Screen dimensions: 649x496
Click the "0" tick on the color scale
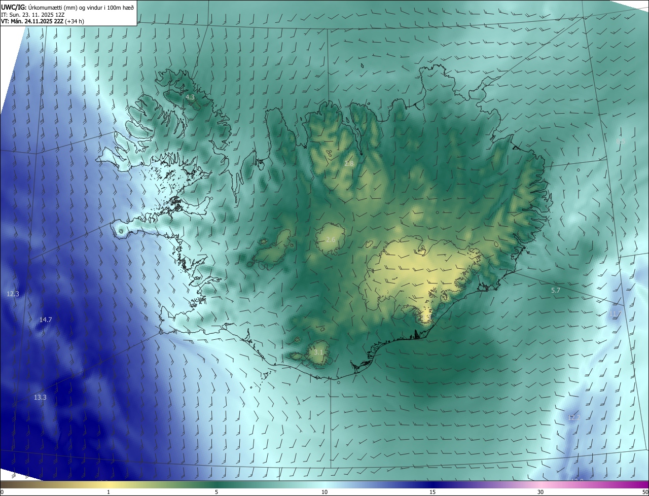[2, 492]
